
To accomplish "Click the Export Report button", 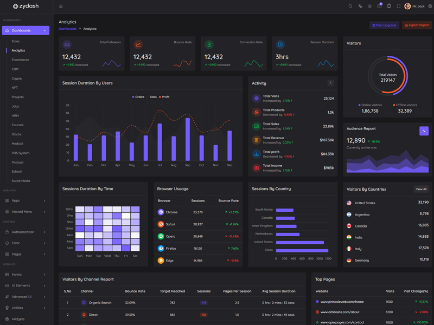I will tap(417, 25).
